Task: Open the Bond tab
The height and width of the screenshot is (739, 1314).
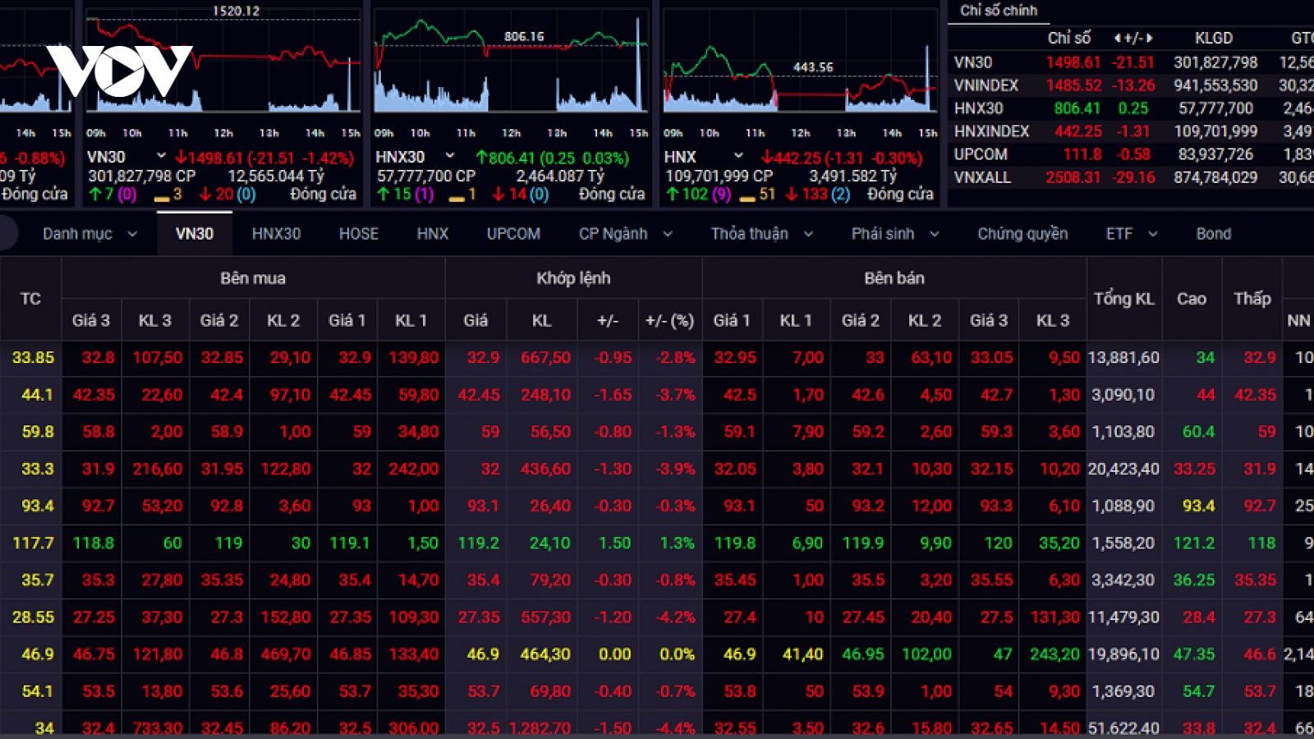Action: coord(1214,234)
